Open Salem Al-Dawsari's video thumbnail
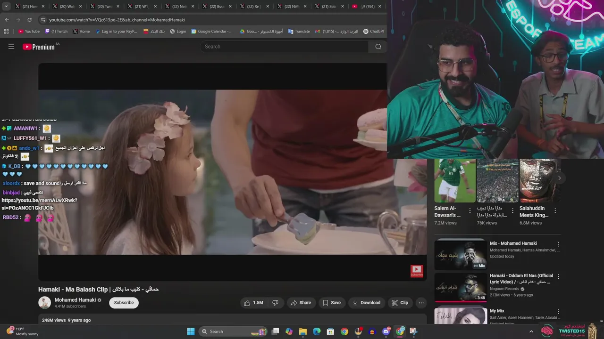604x339 pixels. point(455,180)
